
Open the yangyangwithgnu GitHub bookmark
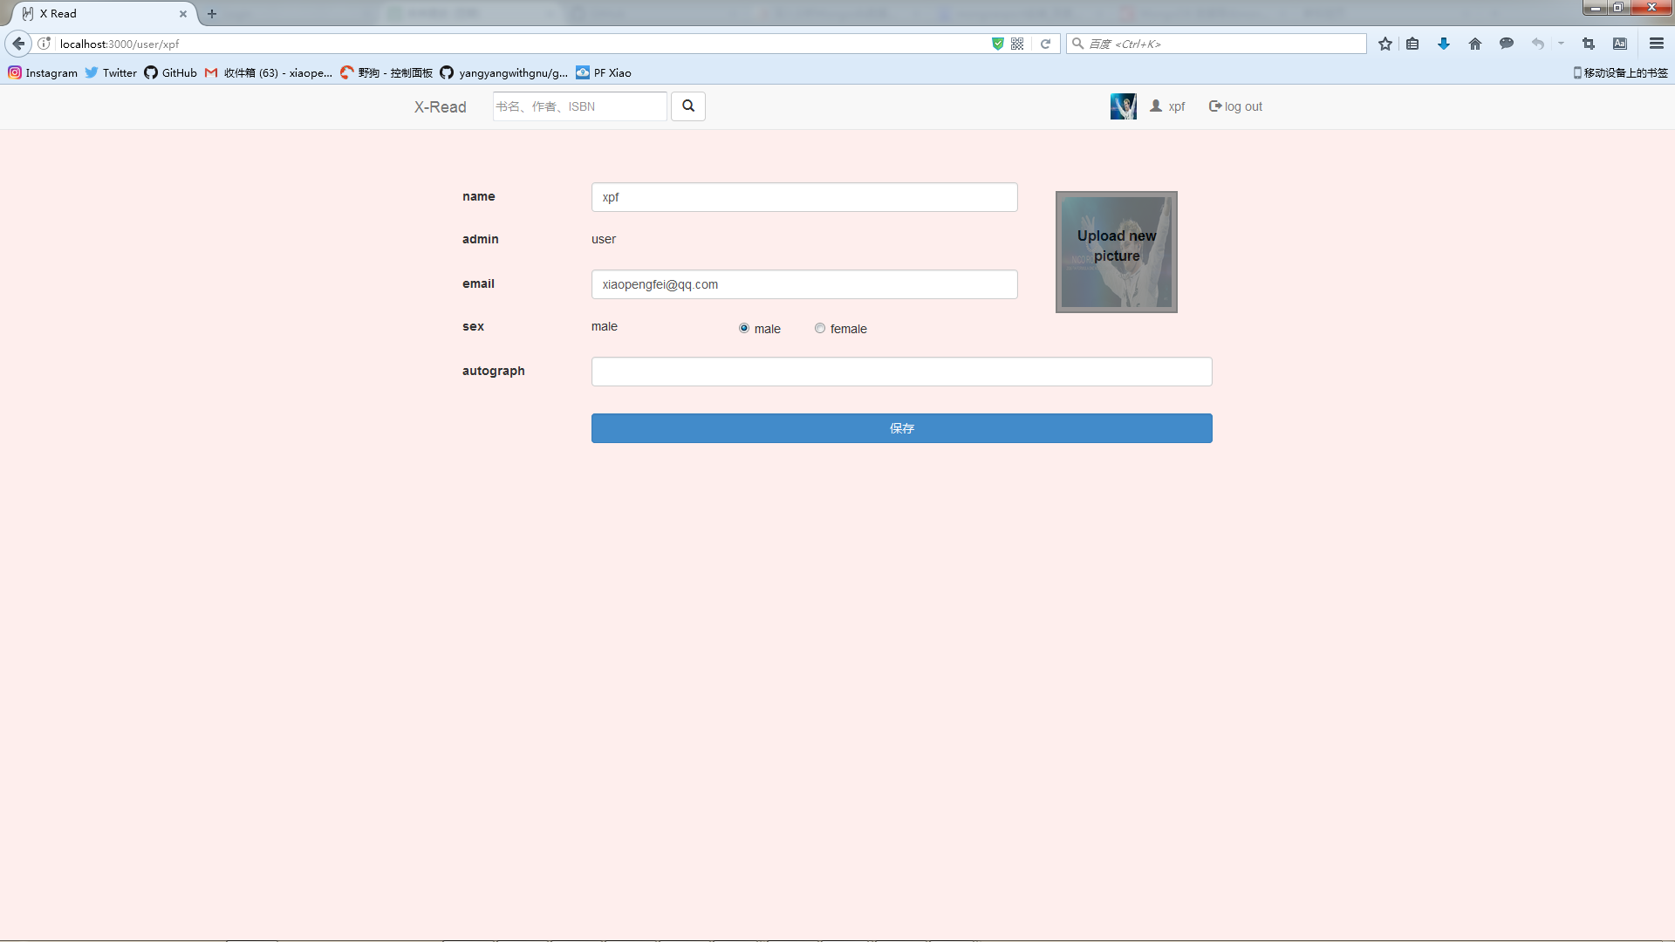[x=504, y=73]
